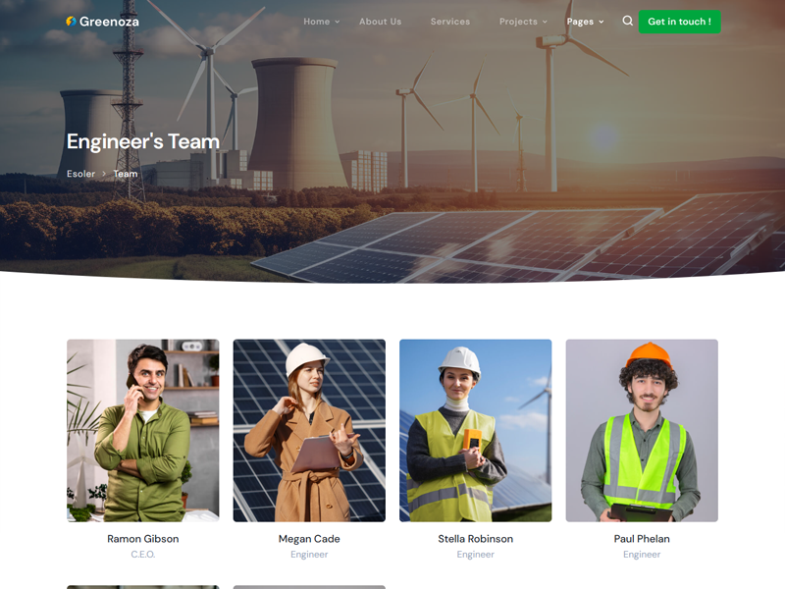Open Megan Cade's photo
This screenshot has width=785, height=589.
point(309,431)
